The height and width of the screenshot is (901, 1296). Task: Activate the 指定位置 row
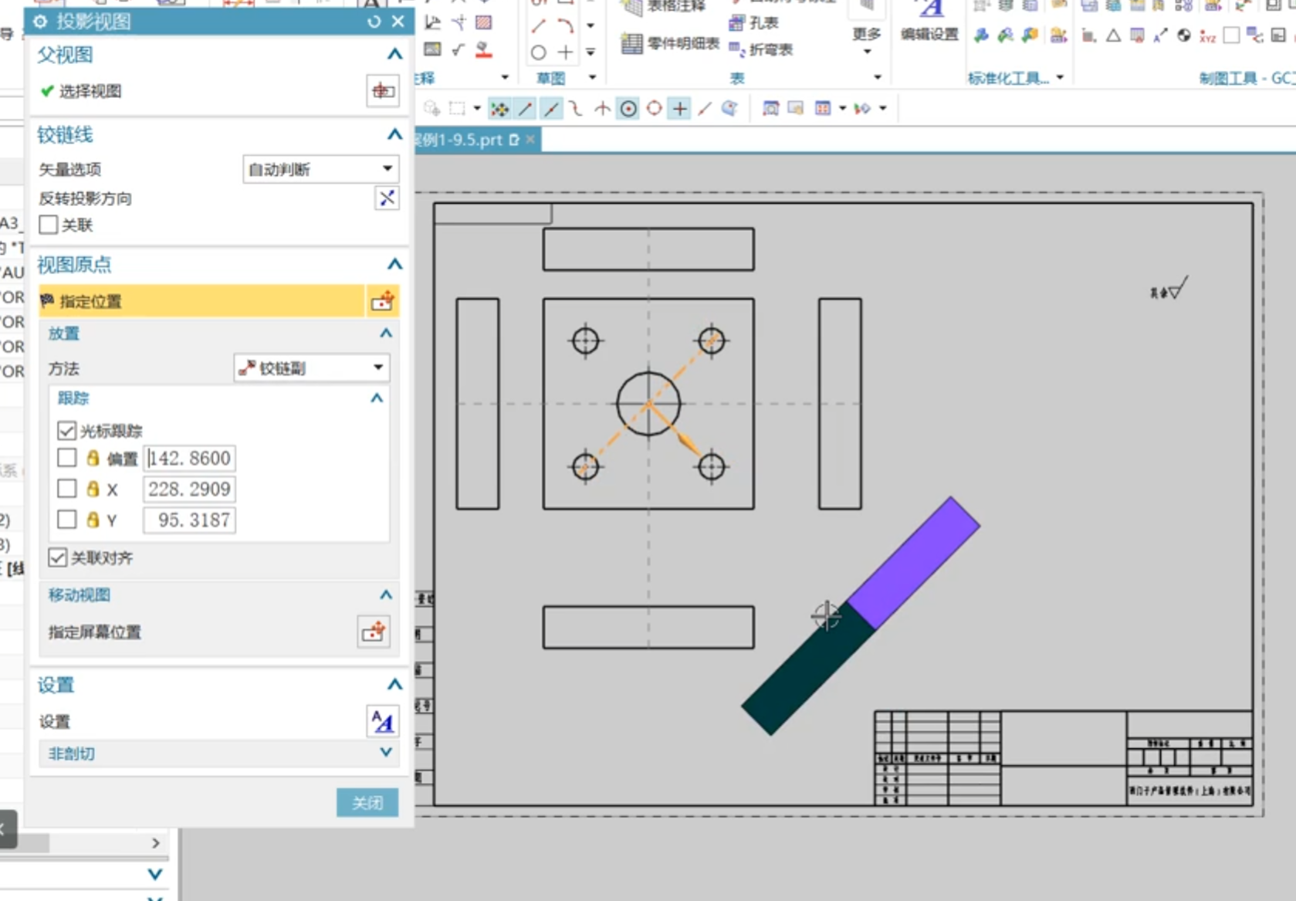(202, 301)
